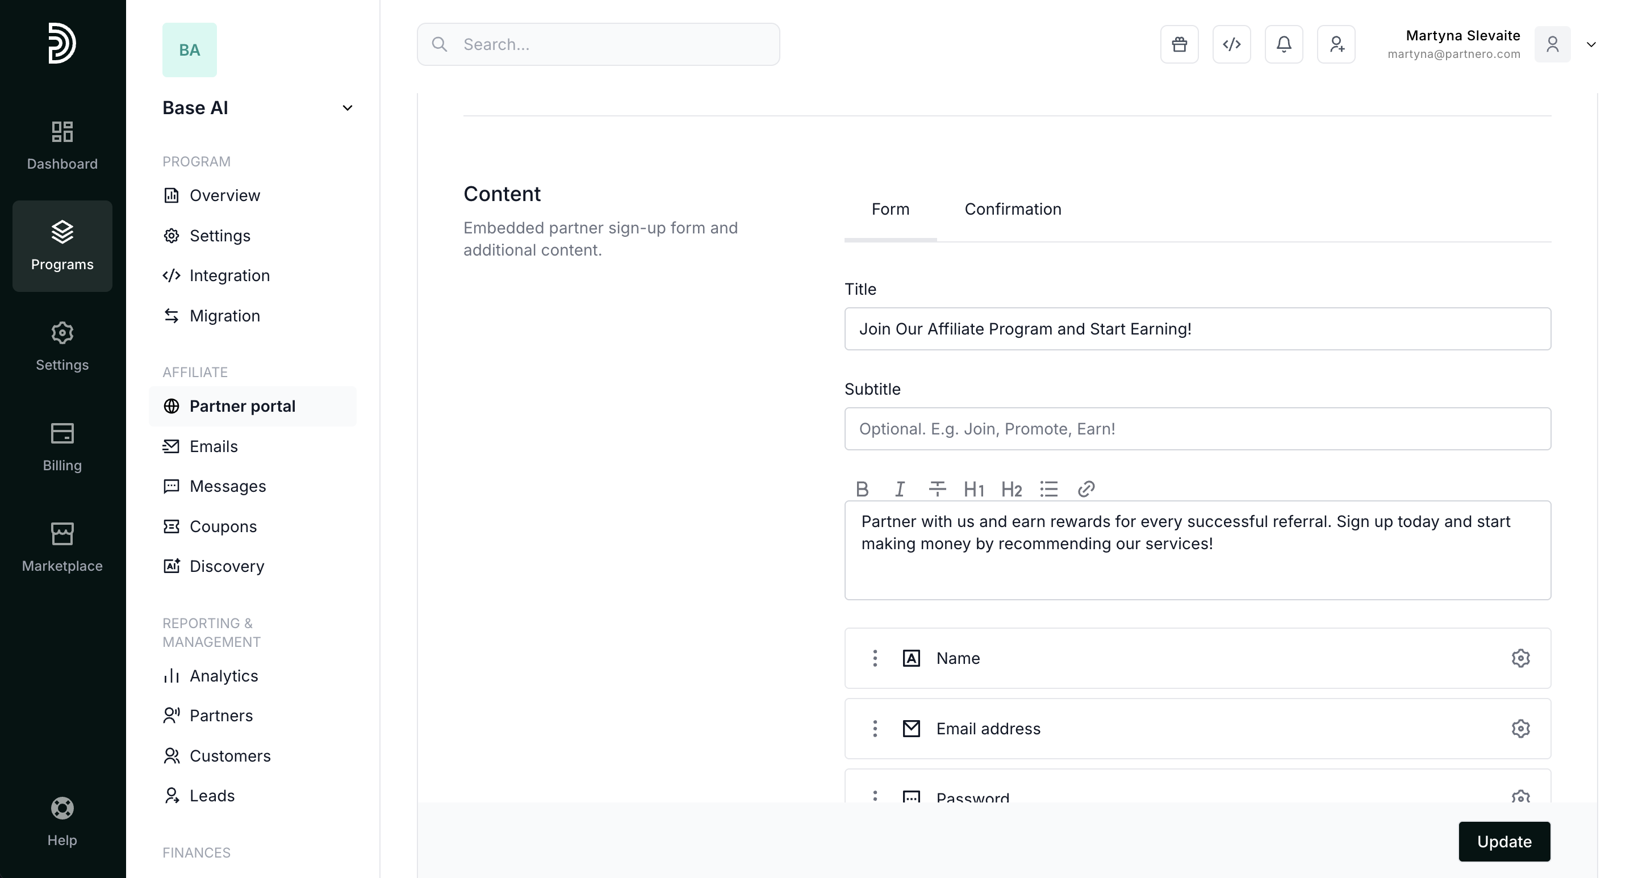Apply H1 heading style
The width and height of the screenshot is (1630, 878).
[974, 489]
